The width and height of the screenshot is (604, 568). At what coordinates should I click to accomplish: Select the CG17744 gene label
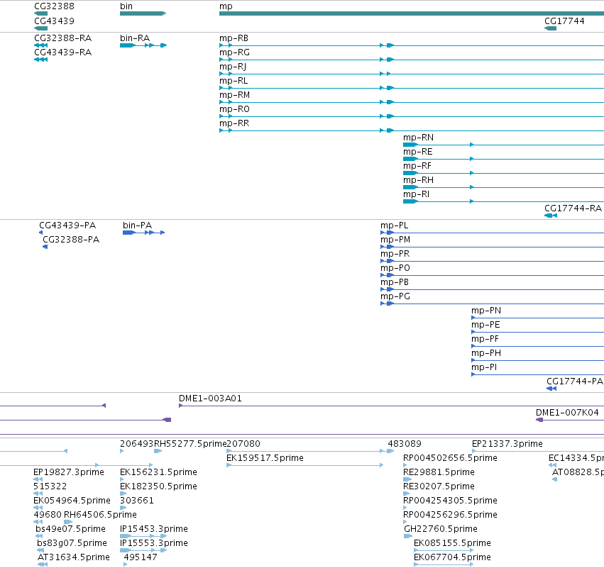coord(564,21)
